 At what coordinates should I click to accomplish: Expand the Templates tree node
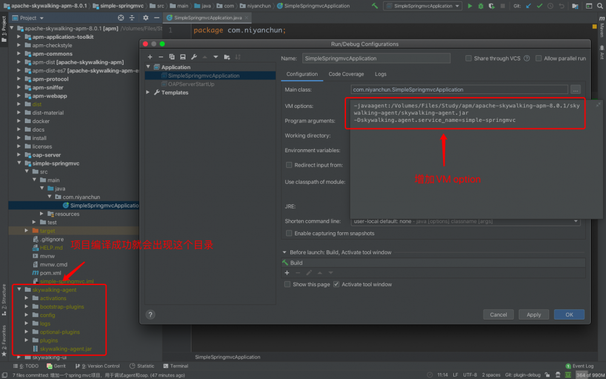click(x=148, y=93)
